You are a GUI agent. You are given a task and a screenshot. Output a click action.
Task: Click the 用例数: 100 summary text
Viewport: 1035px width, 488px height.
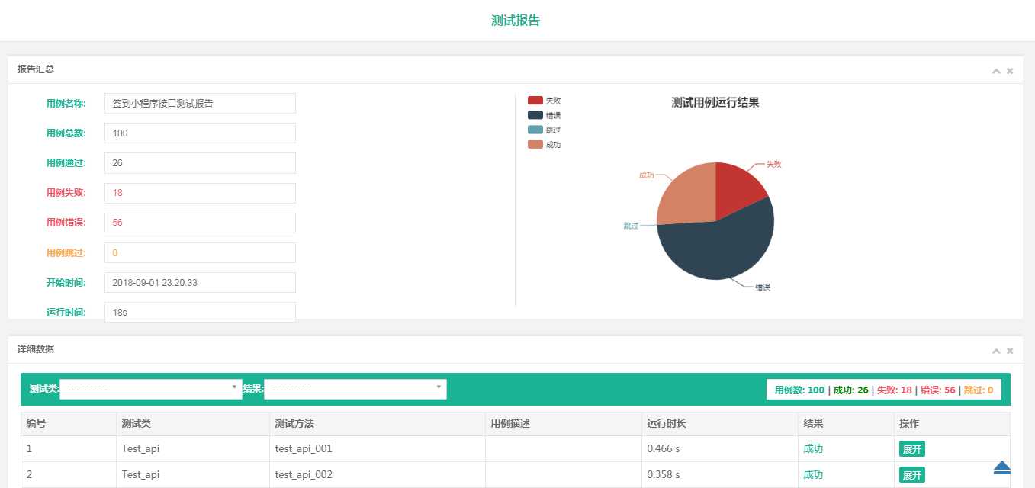click(x=799, y=390)
